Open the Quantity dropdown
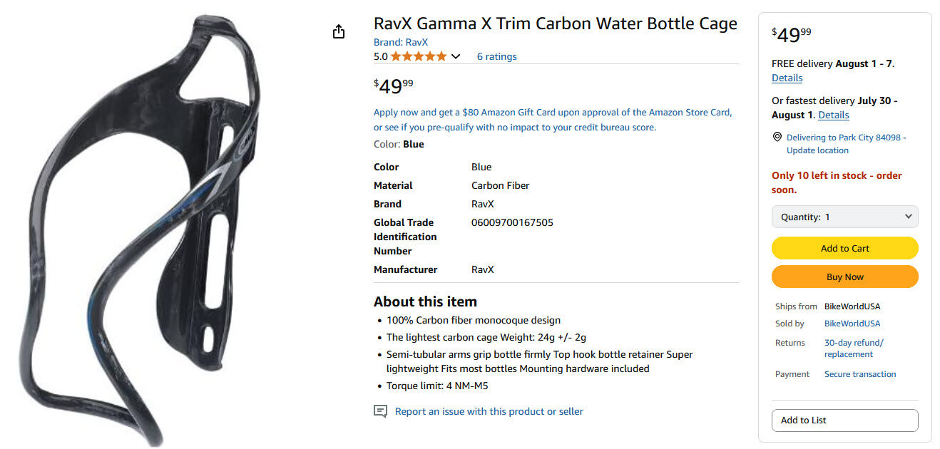This screenshot has width=940, height=449. click(x=844, y=217)
